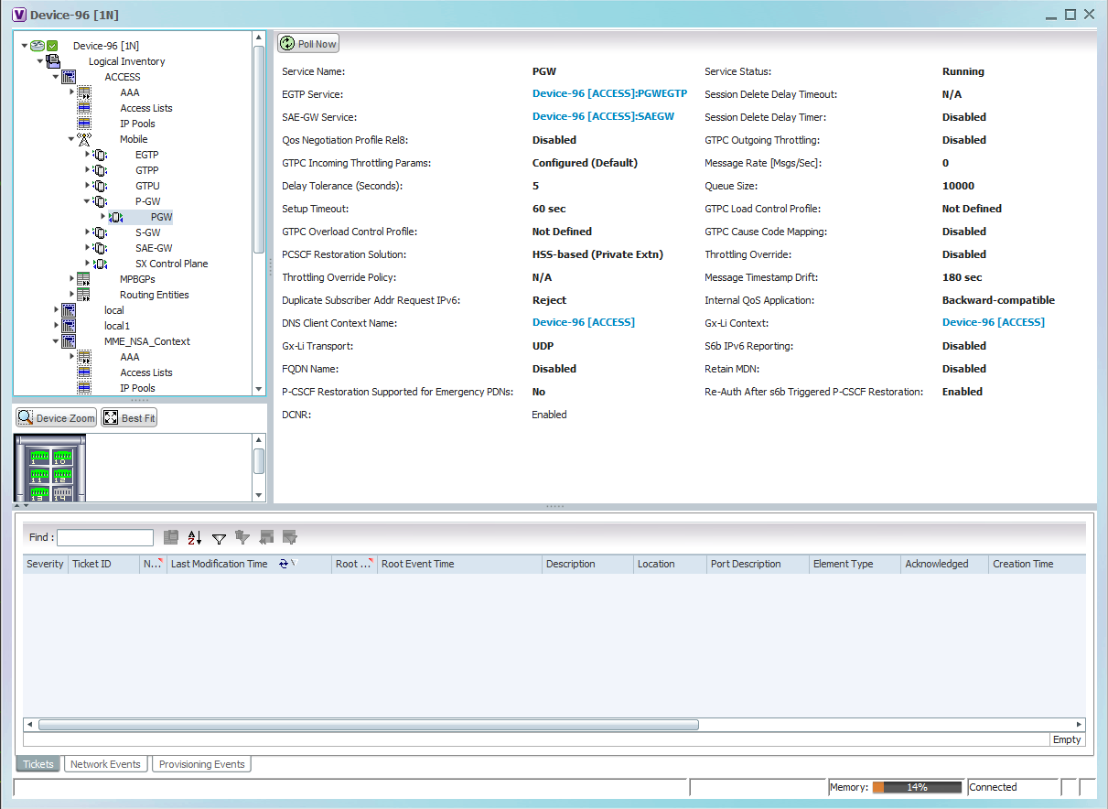
Task: Collapse the P-GW node
Action: (87, 201)
